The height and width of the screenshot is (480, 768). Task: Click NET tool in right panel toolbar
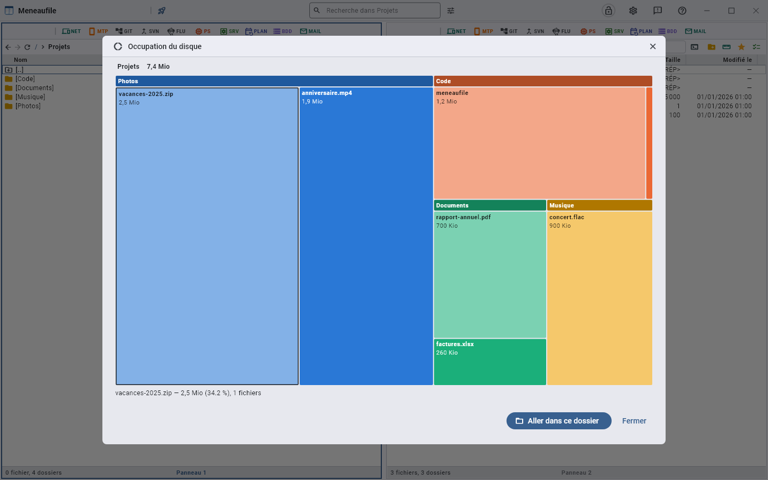click(457, 31)
